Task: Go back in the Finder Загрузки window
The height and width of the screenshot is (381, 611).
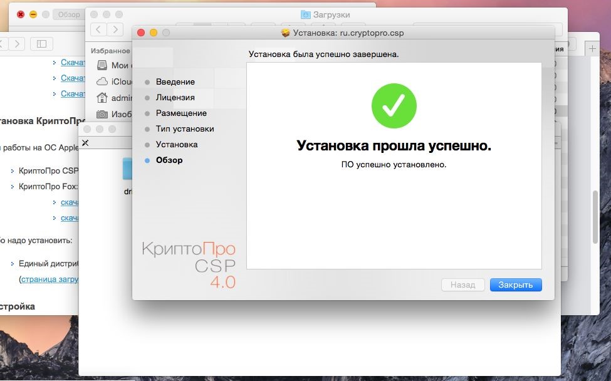Action: 98,29
